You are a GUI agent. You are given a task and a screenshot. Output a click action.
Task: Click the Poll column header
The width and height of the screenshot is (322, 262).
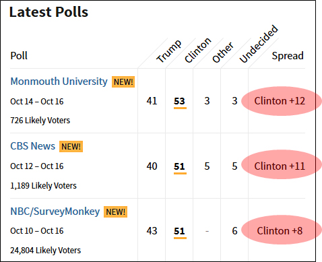point(19,56)
